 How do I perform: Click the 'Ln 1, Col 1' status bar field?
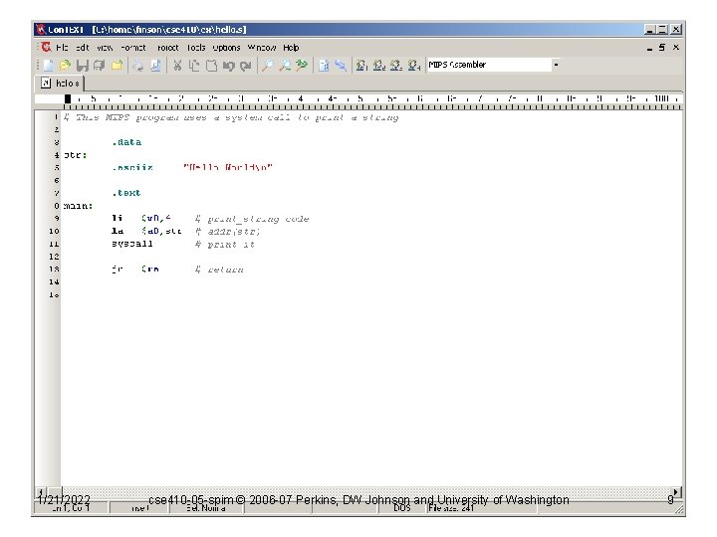point(71,508)
